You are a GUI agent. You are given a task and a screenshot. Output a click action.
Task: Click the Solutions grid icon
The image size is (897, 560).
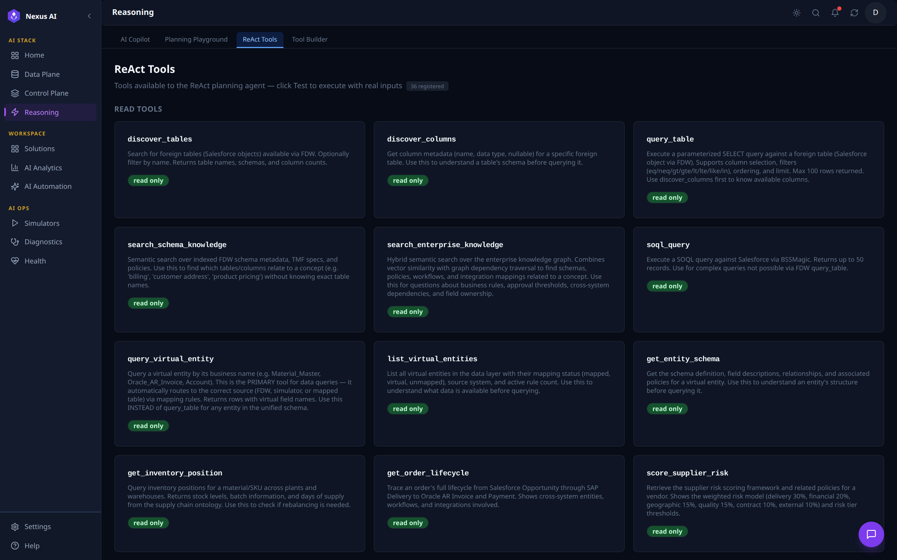coord(15,149)
